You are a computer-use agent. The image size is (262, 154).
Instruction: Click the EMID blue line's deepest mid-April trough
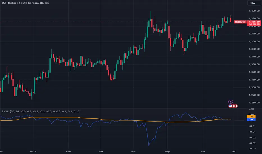[x=149, y=145]
